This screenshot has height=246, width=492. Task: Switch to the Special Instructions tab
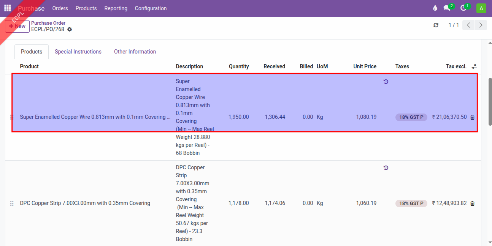[78, 52]
